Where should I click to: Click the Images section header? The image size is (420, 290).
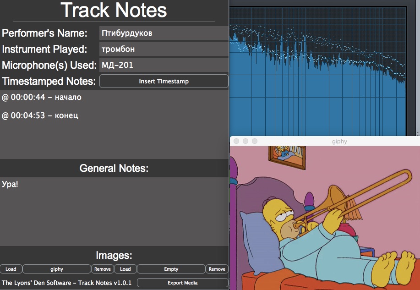[114, 255]
